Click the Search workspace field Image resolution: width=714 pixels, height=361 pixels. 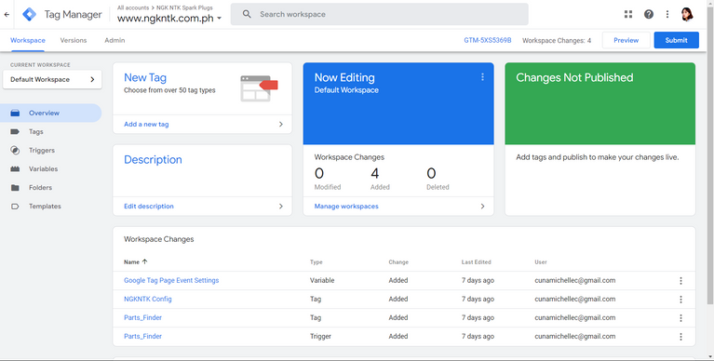coord(379,14)
